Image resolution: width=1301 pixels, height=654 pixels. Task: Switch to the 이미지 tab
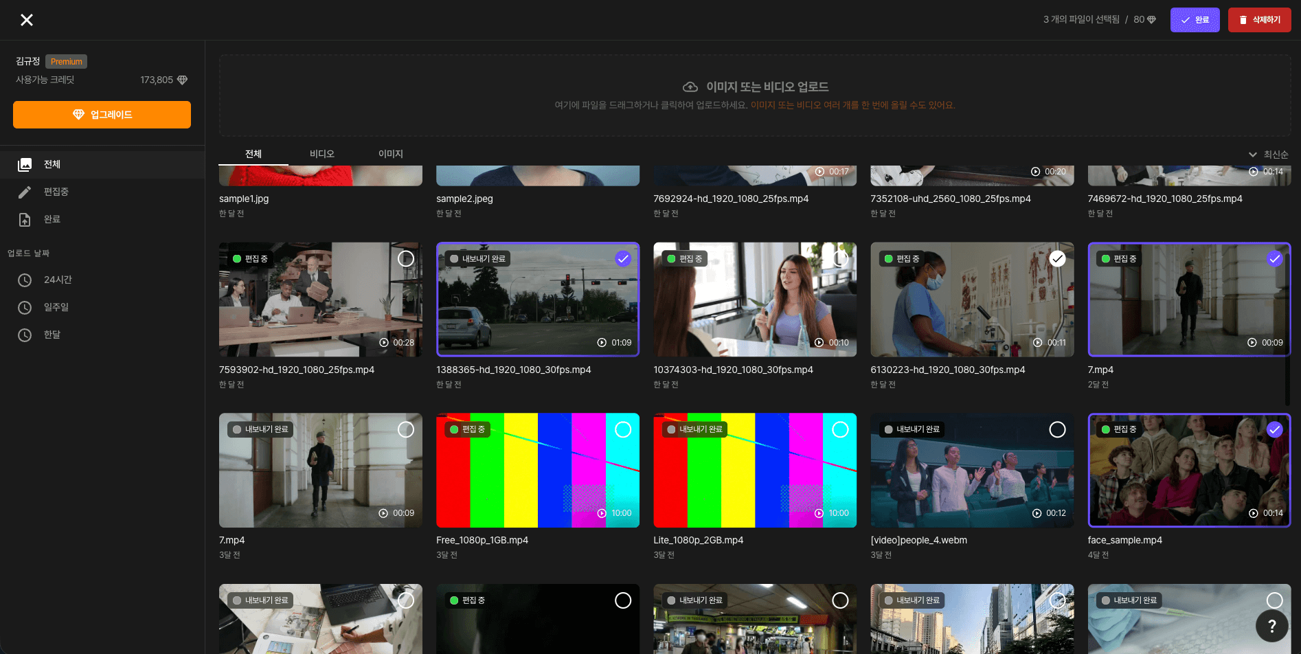(390, 154)
